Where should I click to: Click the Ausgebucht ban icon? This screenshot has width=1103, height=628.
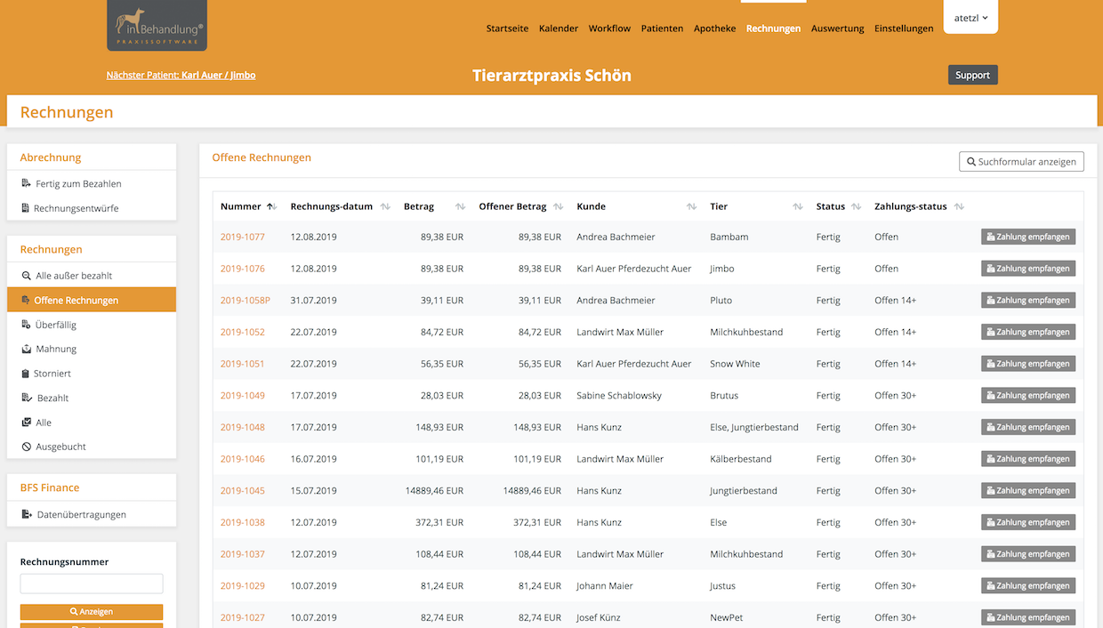(27, 447)
